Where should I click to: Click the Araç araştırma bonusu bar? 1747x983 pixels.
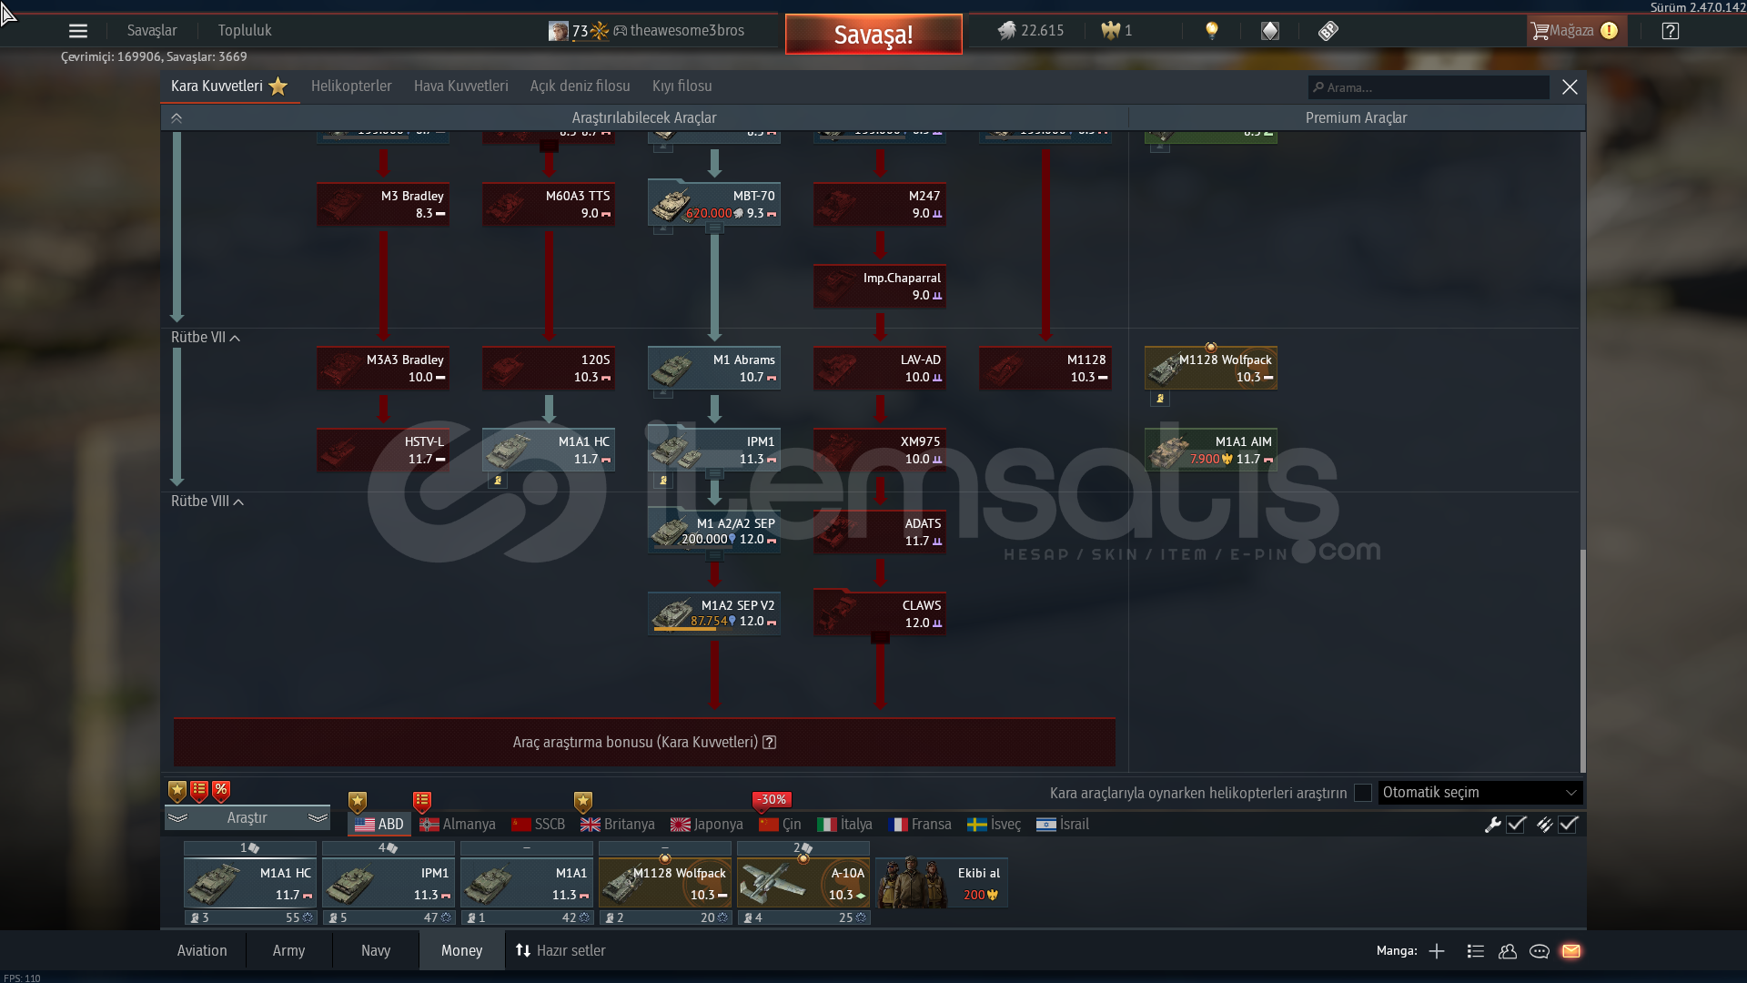click(x=644, y=743)
